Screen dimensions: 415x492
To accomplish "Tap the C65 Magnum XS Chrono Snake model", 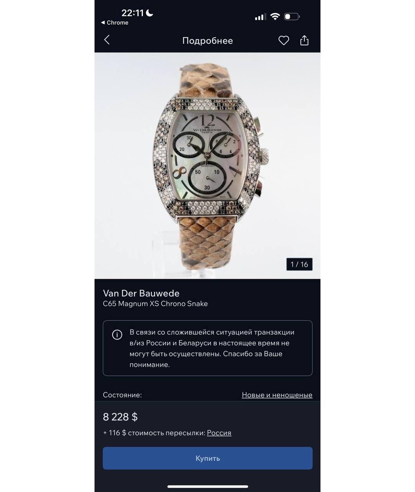I will [155, 304].
